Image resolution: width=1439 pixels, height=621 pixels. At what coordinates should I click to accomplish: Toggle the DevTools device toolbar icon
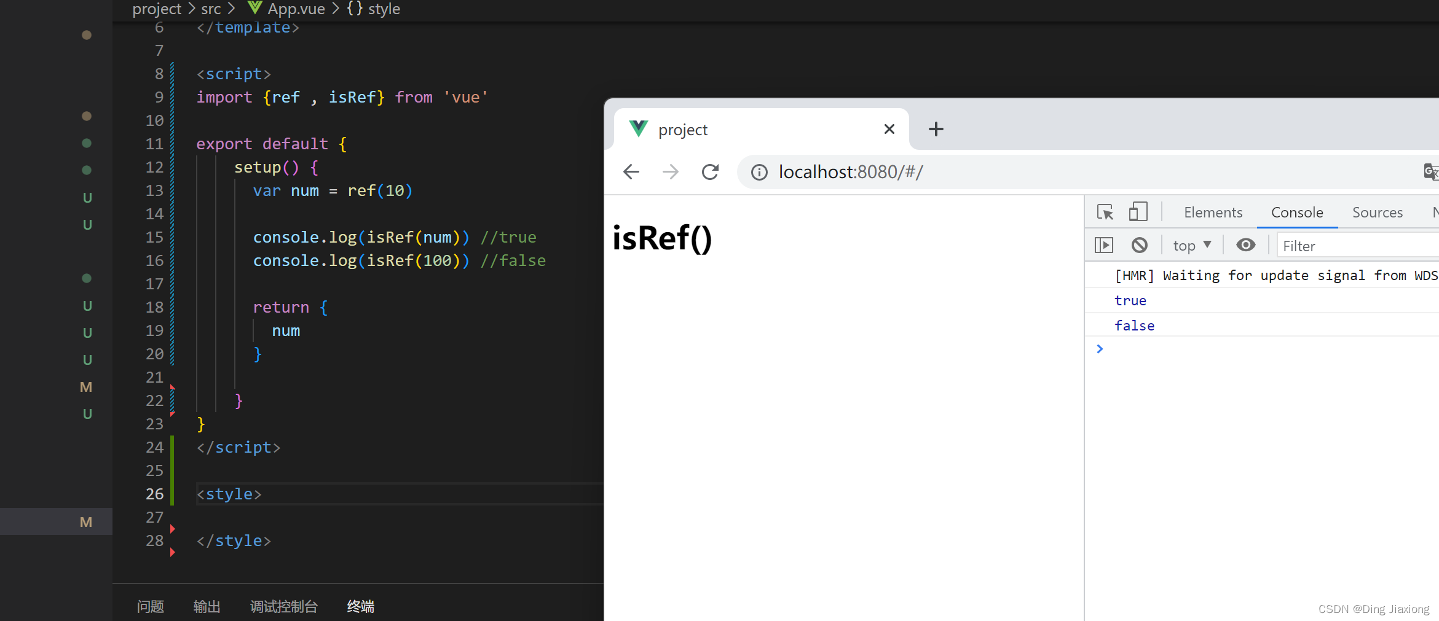[1138, 212]
